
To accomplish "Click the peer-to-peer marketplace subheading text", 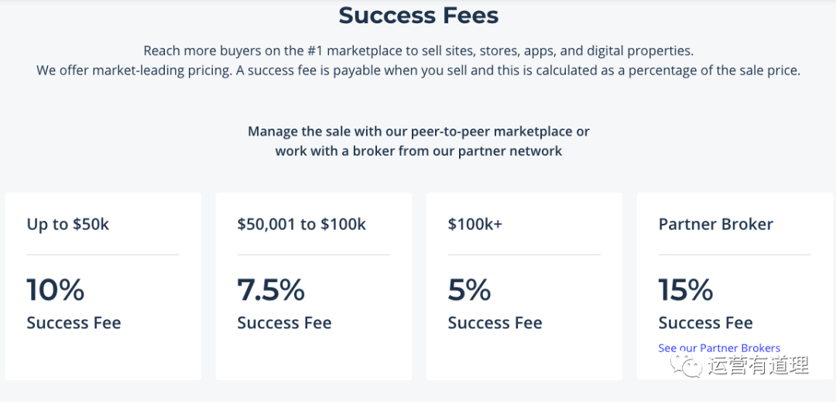I will coord(419,141).
